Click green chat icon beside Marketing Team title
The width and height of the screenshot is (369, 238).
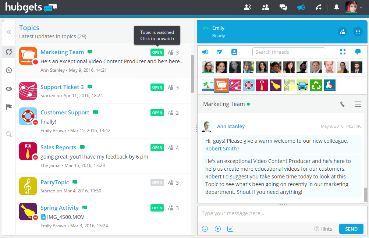(x=90, y=52)
